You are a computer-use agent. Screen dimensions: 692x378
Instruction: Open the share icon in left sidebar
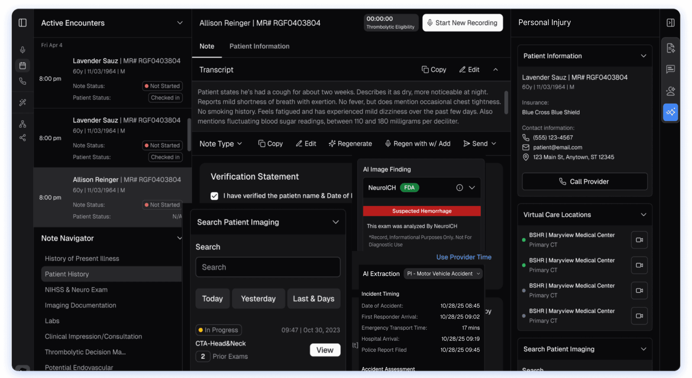tap(23, 138)
